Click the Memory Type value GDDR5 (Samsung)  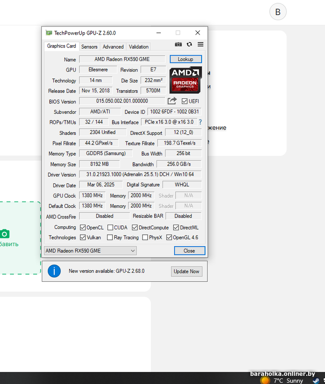106,153
